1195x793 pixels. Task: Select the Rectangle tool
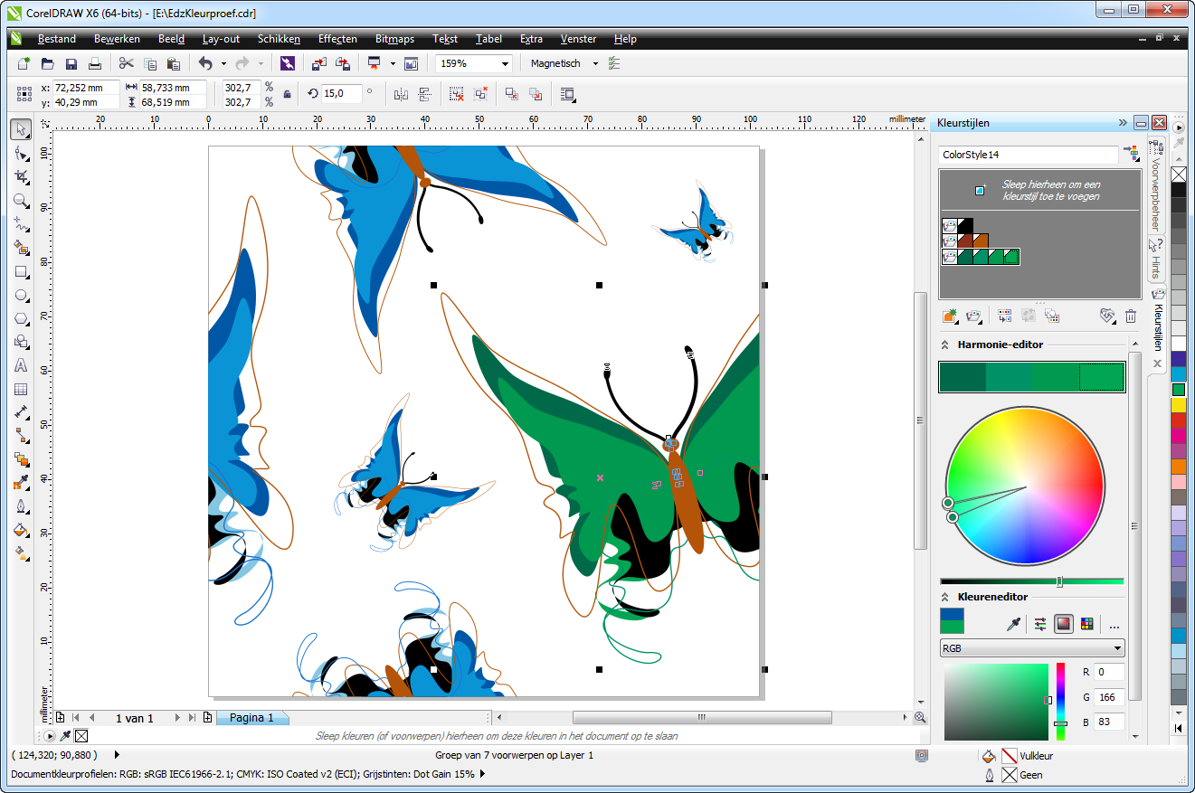pyautogui.click(x=21, y=271)
